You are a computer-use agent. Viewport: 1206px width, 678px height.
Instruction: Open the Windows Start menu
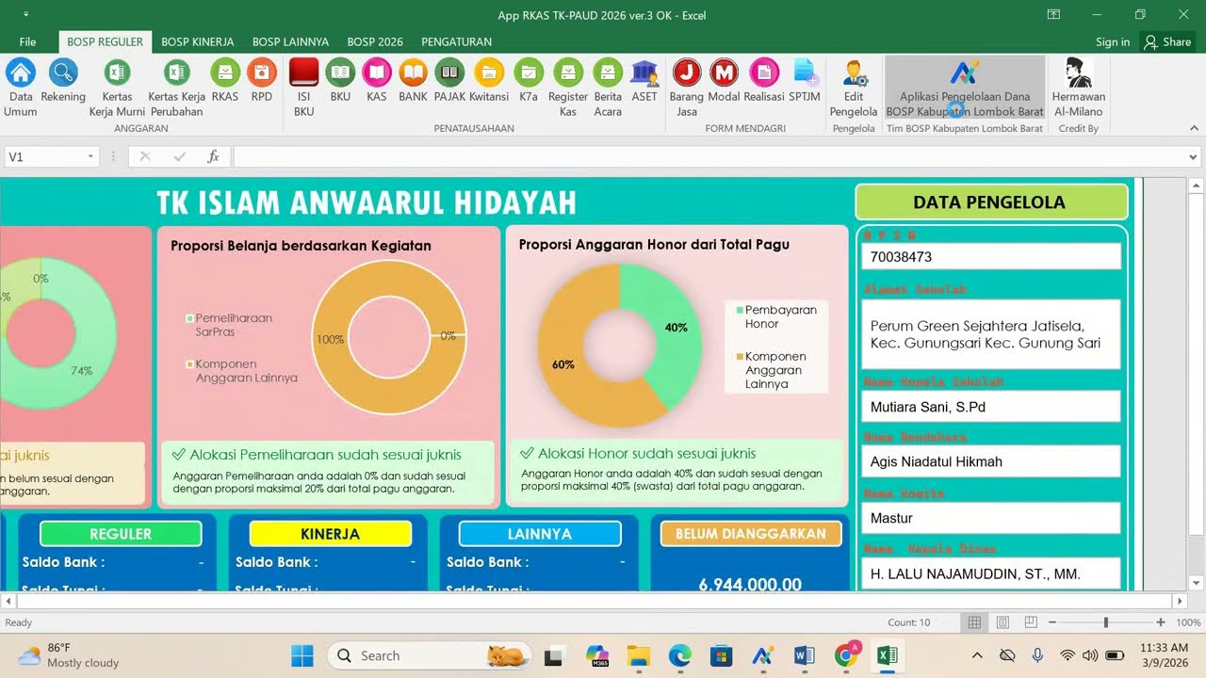pyautogui.click(x=301, y=655)
